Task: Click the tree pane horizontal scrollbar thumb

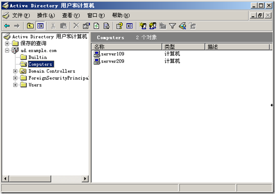Action: pos(30,179)
